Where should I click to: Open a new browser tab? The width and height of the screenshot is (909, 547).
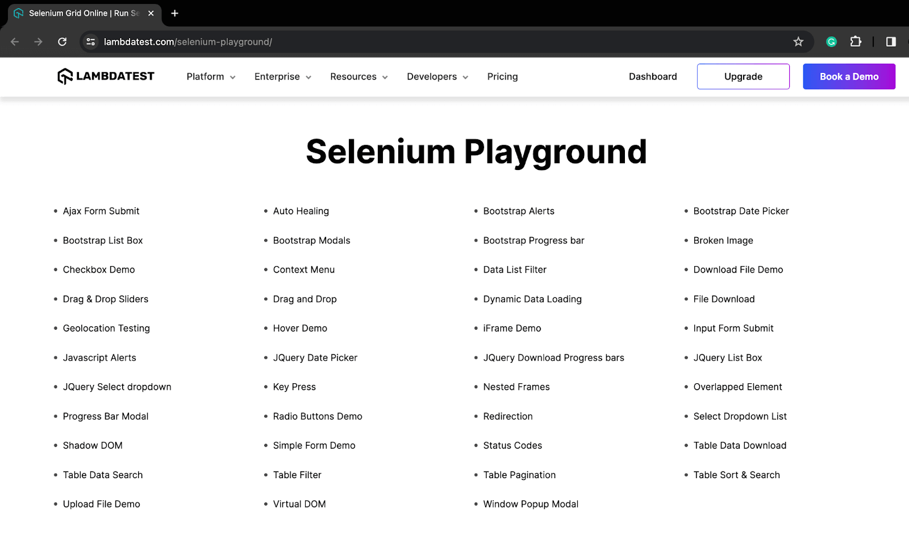coord(175,13)
